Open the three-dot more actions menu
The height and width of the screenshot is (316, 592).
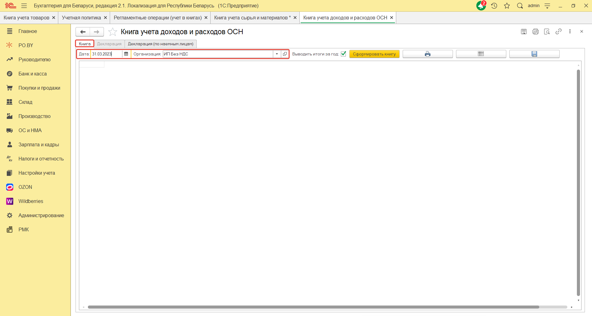coord(570,31)
